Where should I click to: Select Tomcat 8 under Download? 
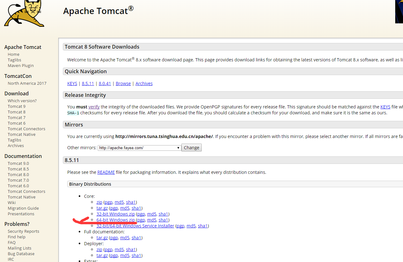point(16,112)
